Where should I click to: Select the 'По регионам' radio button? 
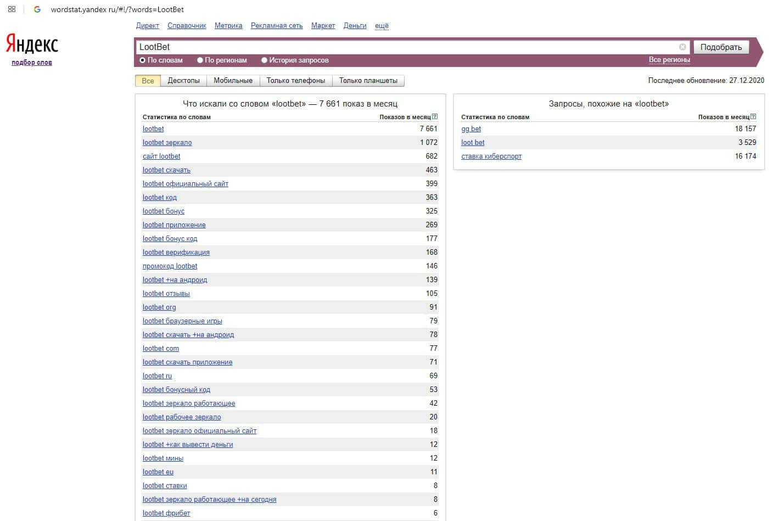(x=200, y=60)
